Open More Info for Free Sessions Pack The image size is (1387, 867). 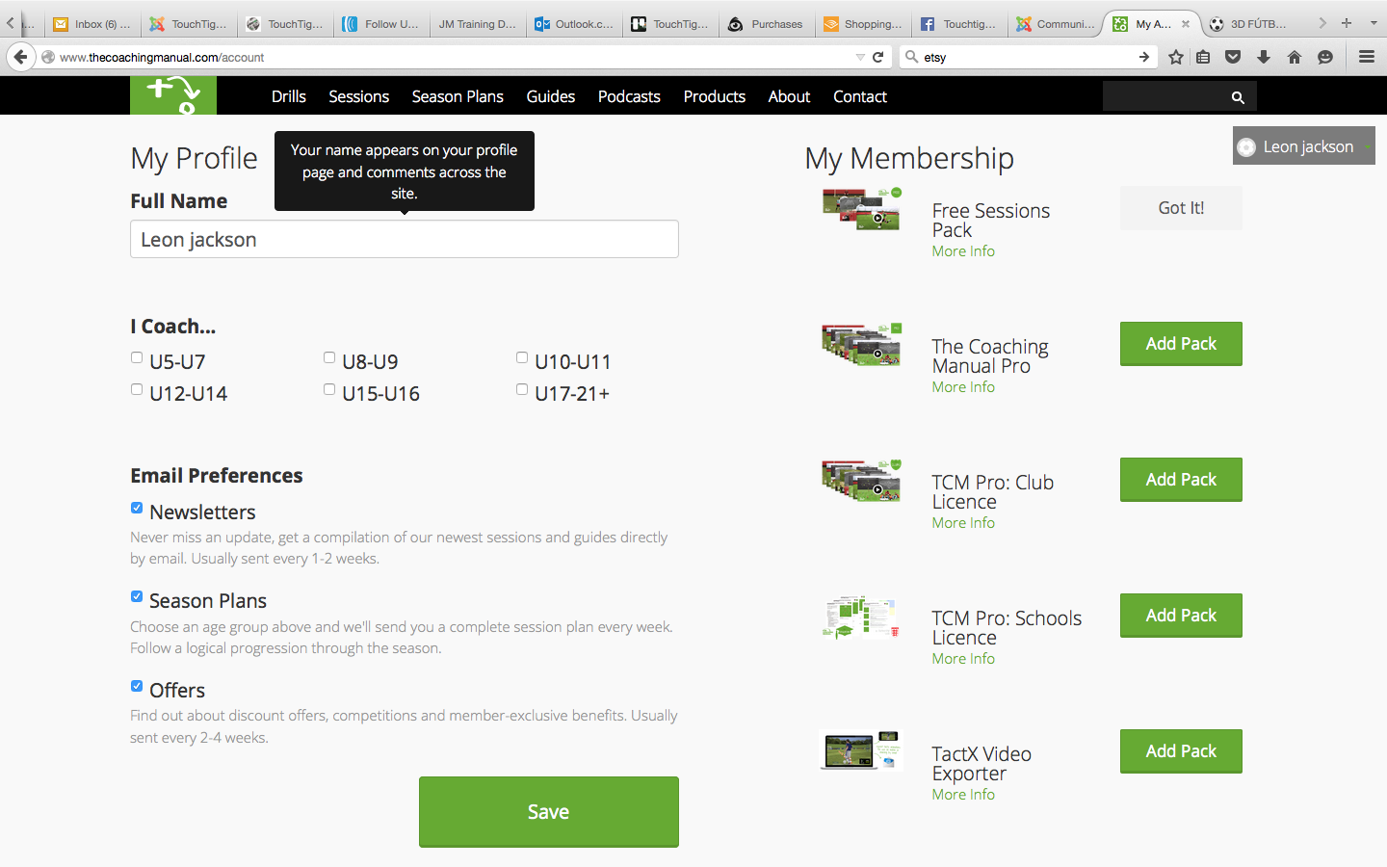(x=963, y=250)
